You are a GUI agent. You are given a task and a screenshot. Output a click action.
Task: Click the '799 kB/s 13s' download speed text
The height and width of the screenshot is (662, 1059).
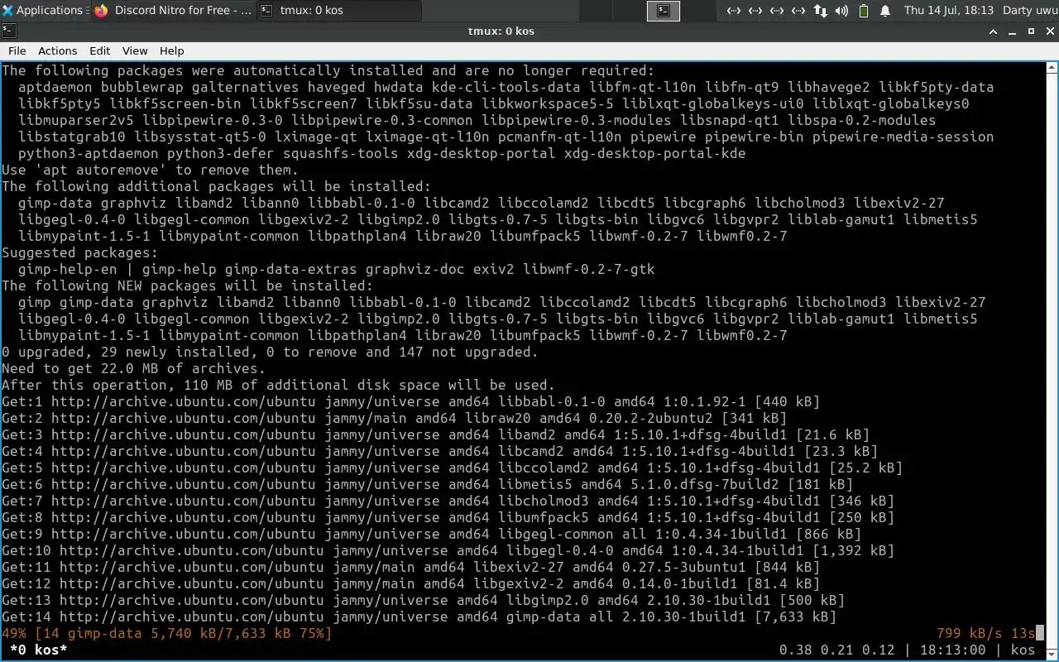click(985, 634)
